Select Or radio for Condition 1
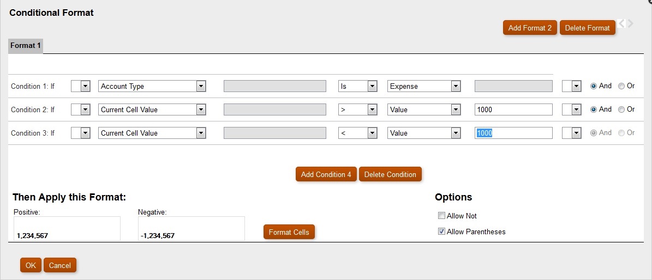Image resolution: width=652 pixels, height=280 pixels. point(621,86)
